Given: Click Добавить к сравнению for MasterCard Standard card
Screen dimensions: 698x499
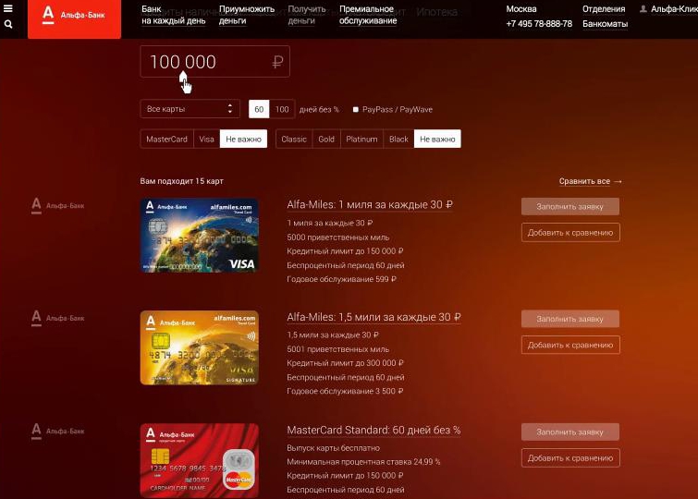Looking at the screenshot, I should tap(570, 458).
